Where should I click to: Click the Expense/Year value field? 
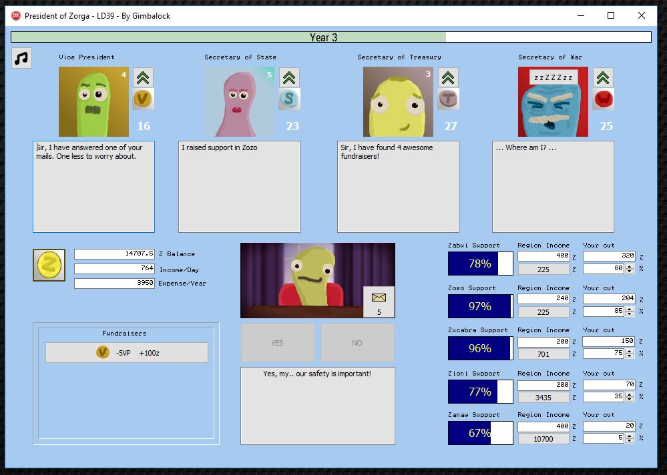pos(114,283)
